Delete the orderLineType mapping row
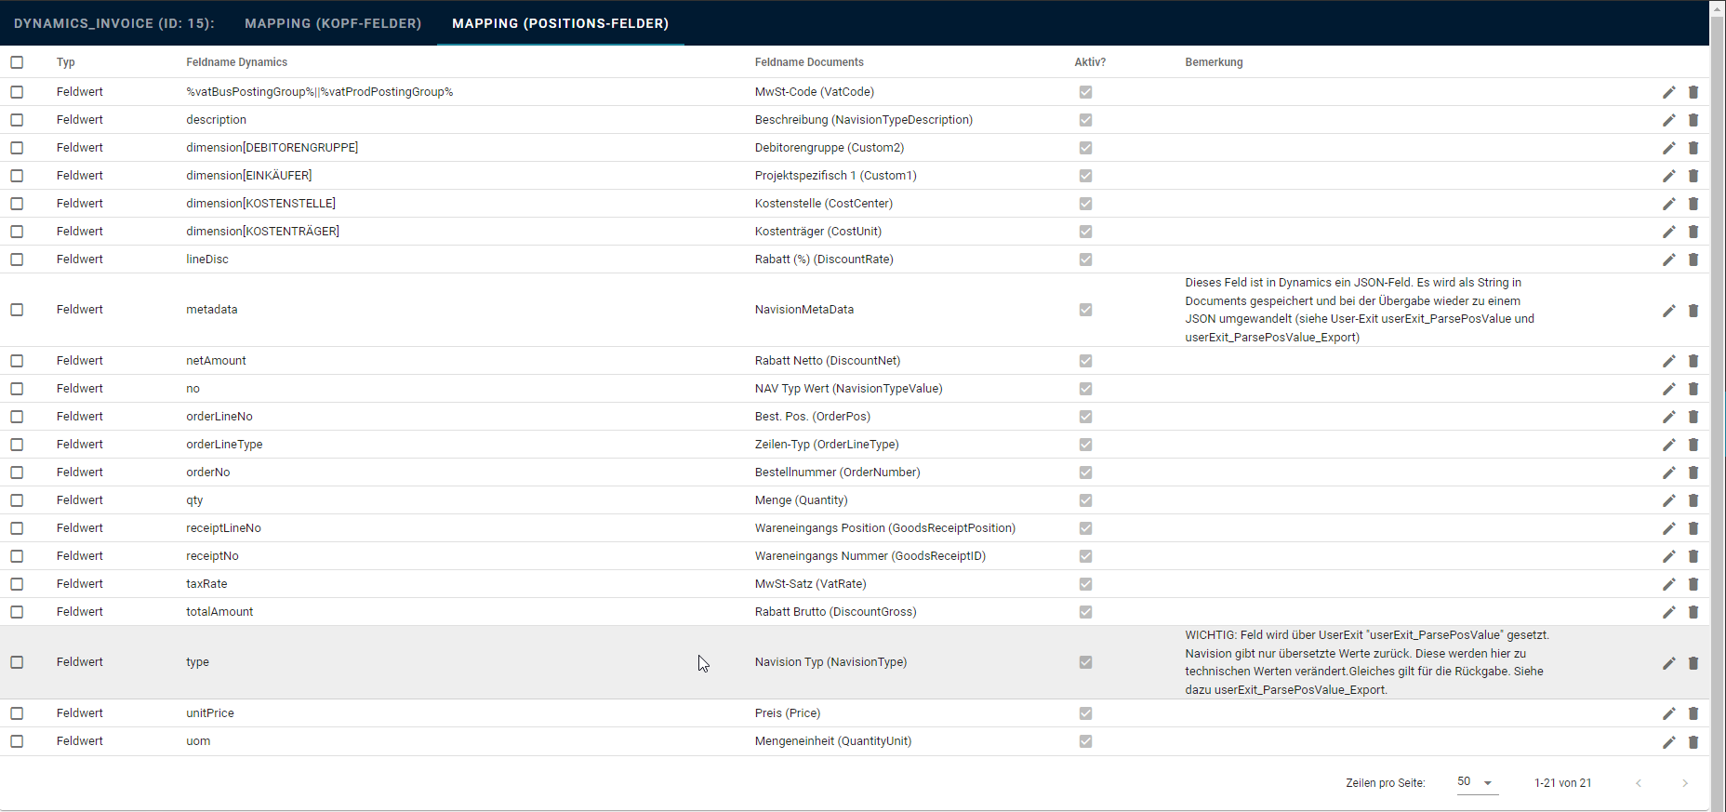 [1693, 445]
